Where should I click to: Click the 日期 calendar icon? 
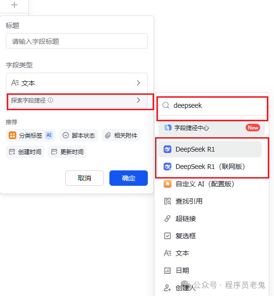pyautogui.click(x=167, y=270)
